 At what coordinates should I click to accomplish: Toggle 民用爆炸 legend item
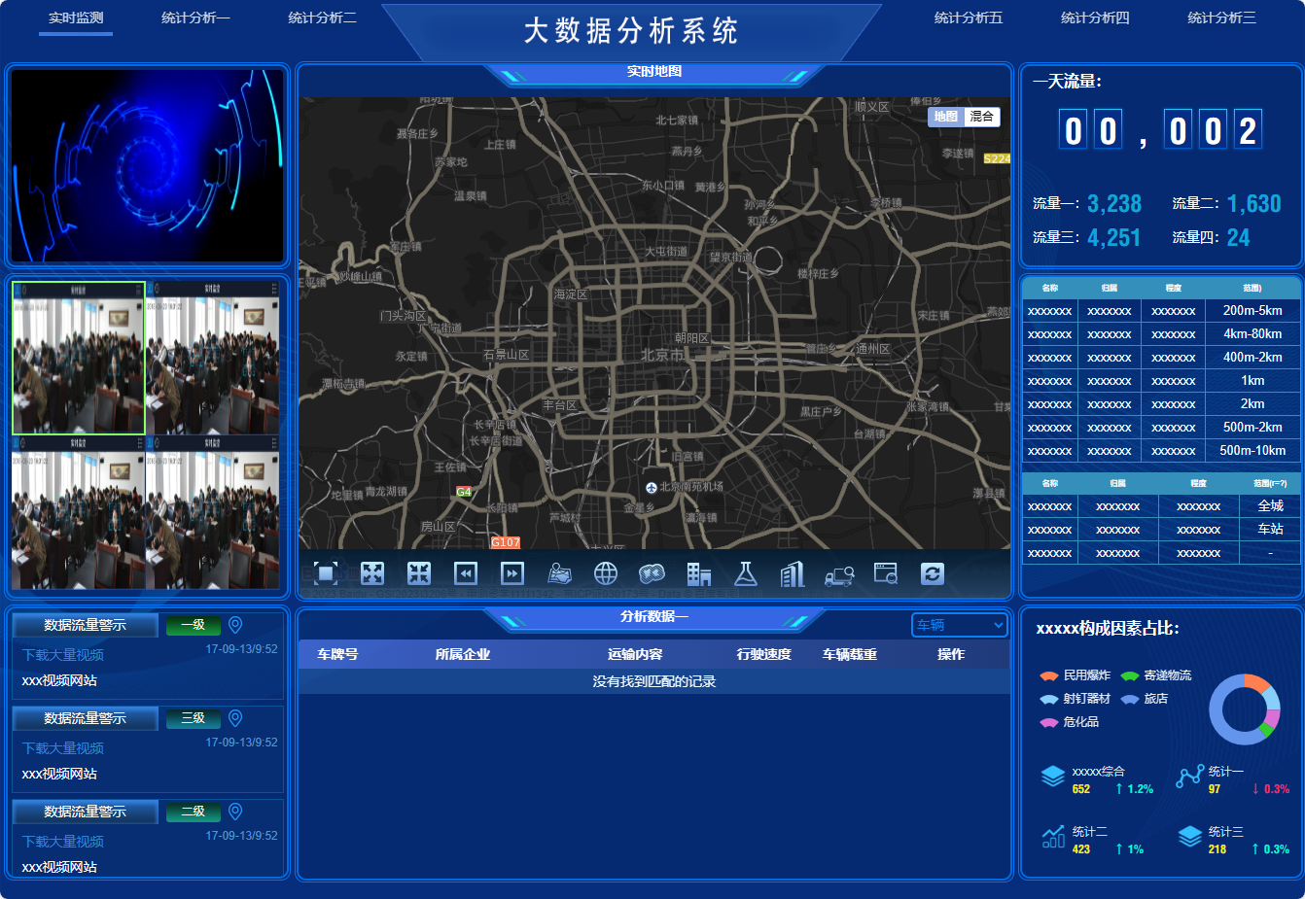1075,675
